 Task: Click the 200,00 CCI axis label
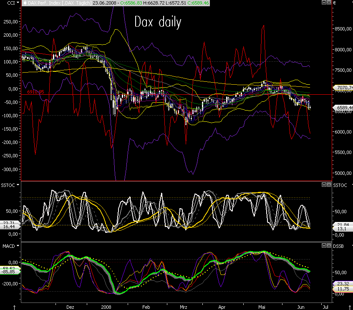tap(11, 35)
